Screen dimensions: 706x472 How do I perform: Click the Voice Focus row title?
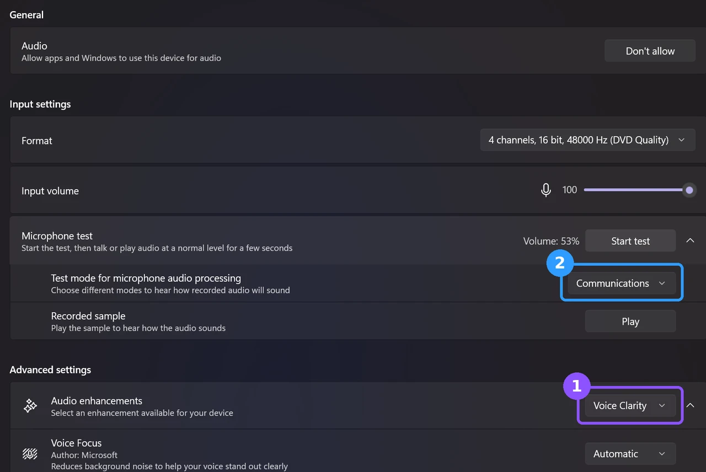pos(76,443)
